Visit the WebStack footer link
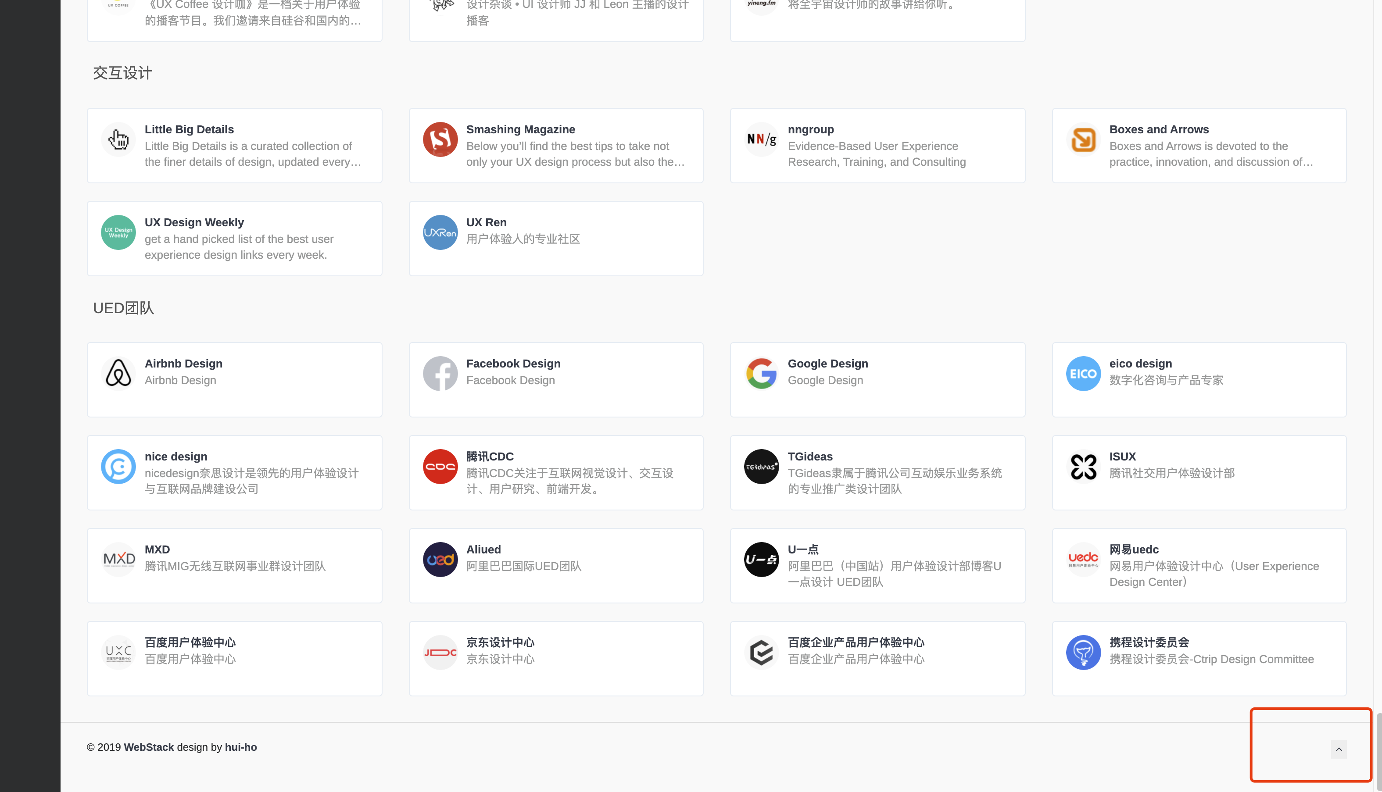This screenshot has height=792, width=1382. pyautogui.click(x=148, y=747)
